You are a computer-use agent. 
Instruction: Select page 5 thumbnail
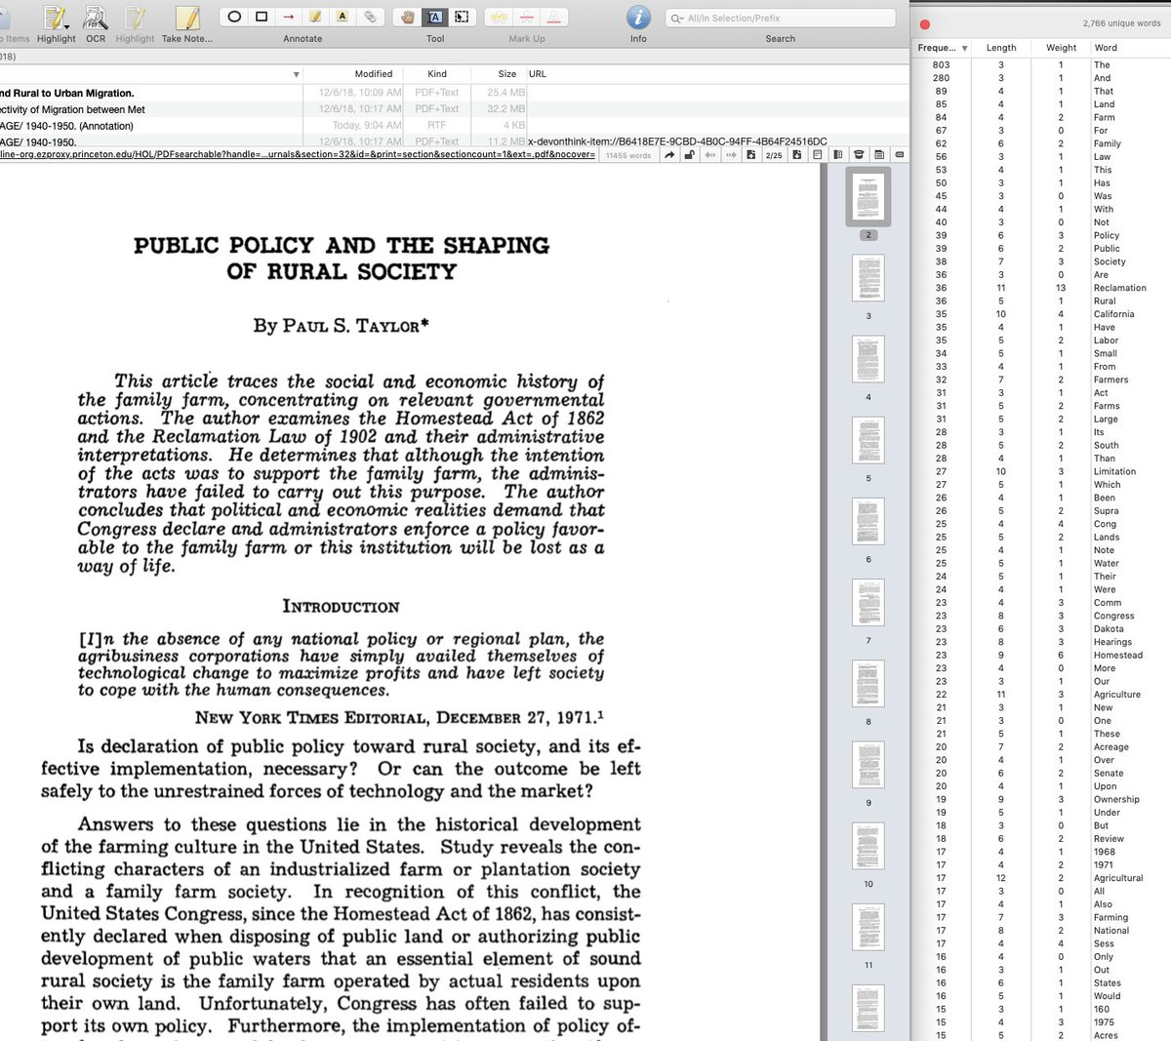[868, 440]
